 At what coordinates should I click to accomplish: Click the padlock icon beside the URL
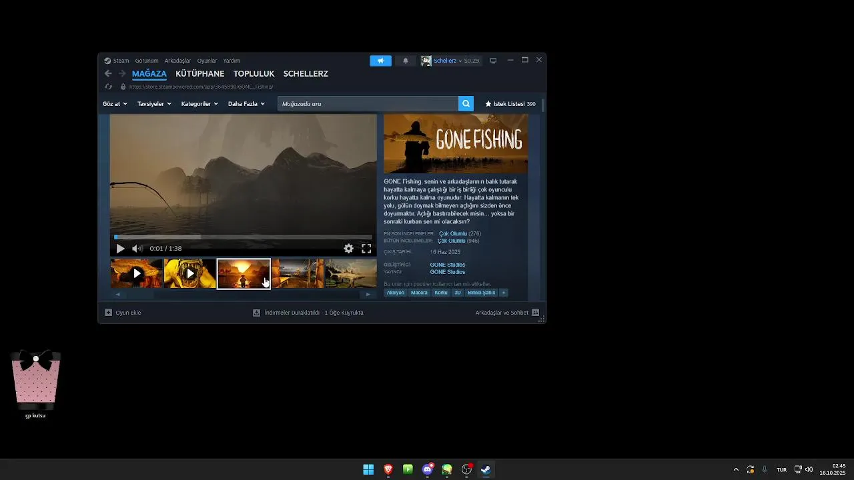(123, 87)
